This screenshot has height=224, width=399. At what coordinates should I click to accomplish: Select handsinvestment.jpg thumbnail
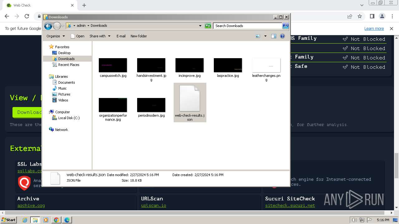[151, 65]
